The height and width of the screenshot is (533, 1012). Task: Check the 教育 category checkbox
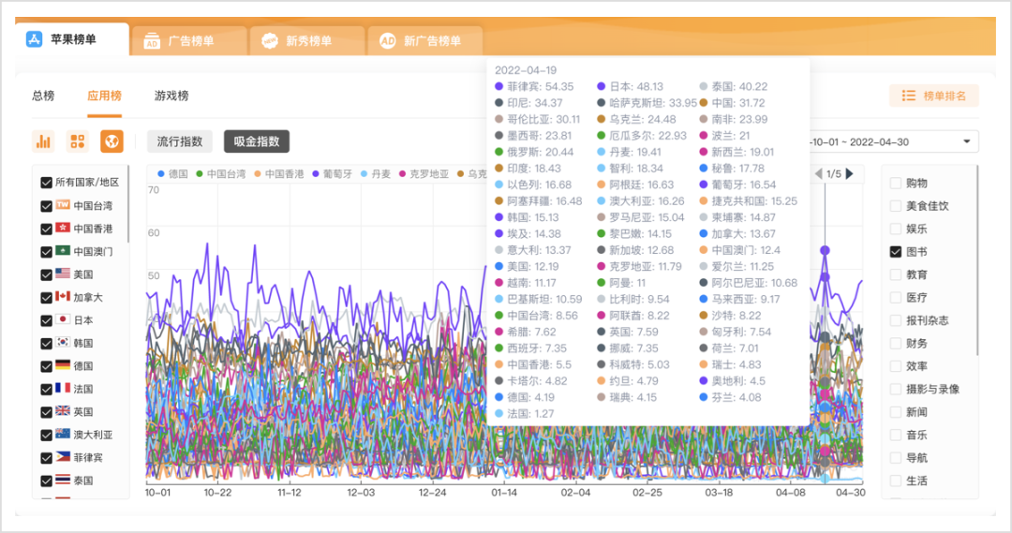pos(895,274)
